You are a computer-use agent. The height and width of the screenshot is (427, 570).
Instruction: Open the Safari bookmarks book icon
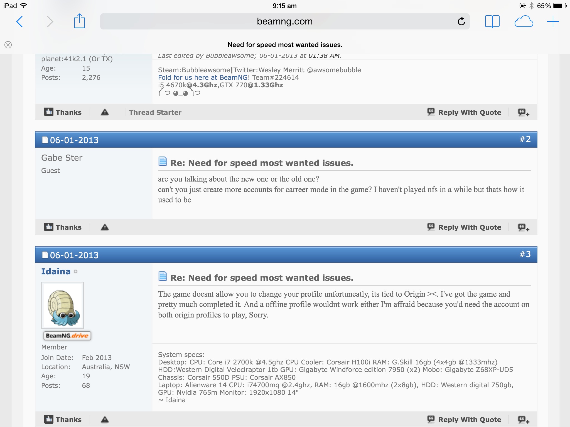pyautogui.click(x=492, y=22)
